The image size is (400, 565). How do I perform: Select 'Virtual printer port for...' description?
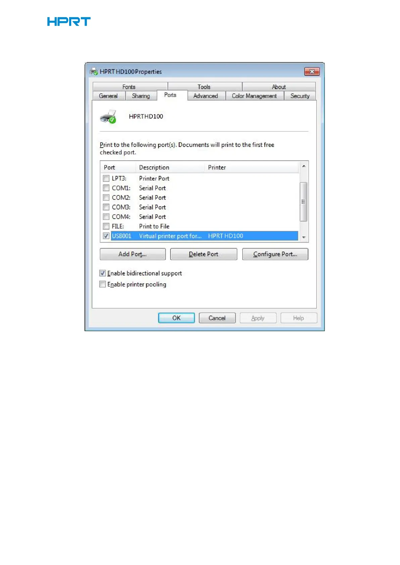pos(170,236)
